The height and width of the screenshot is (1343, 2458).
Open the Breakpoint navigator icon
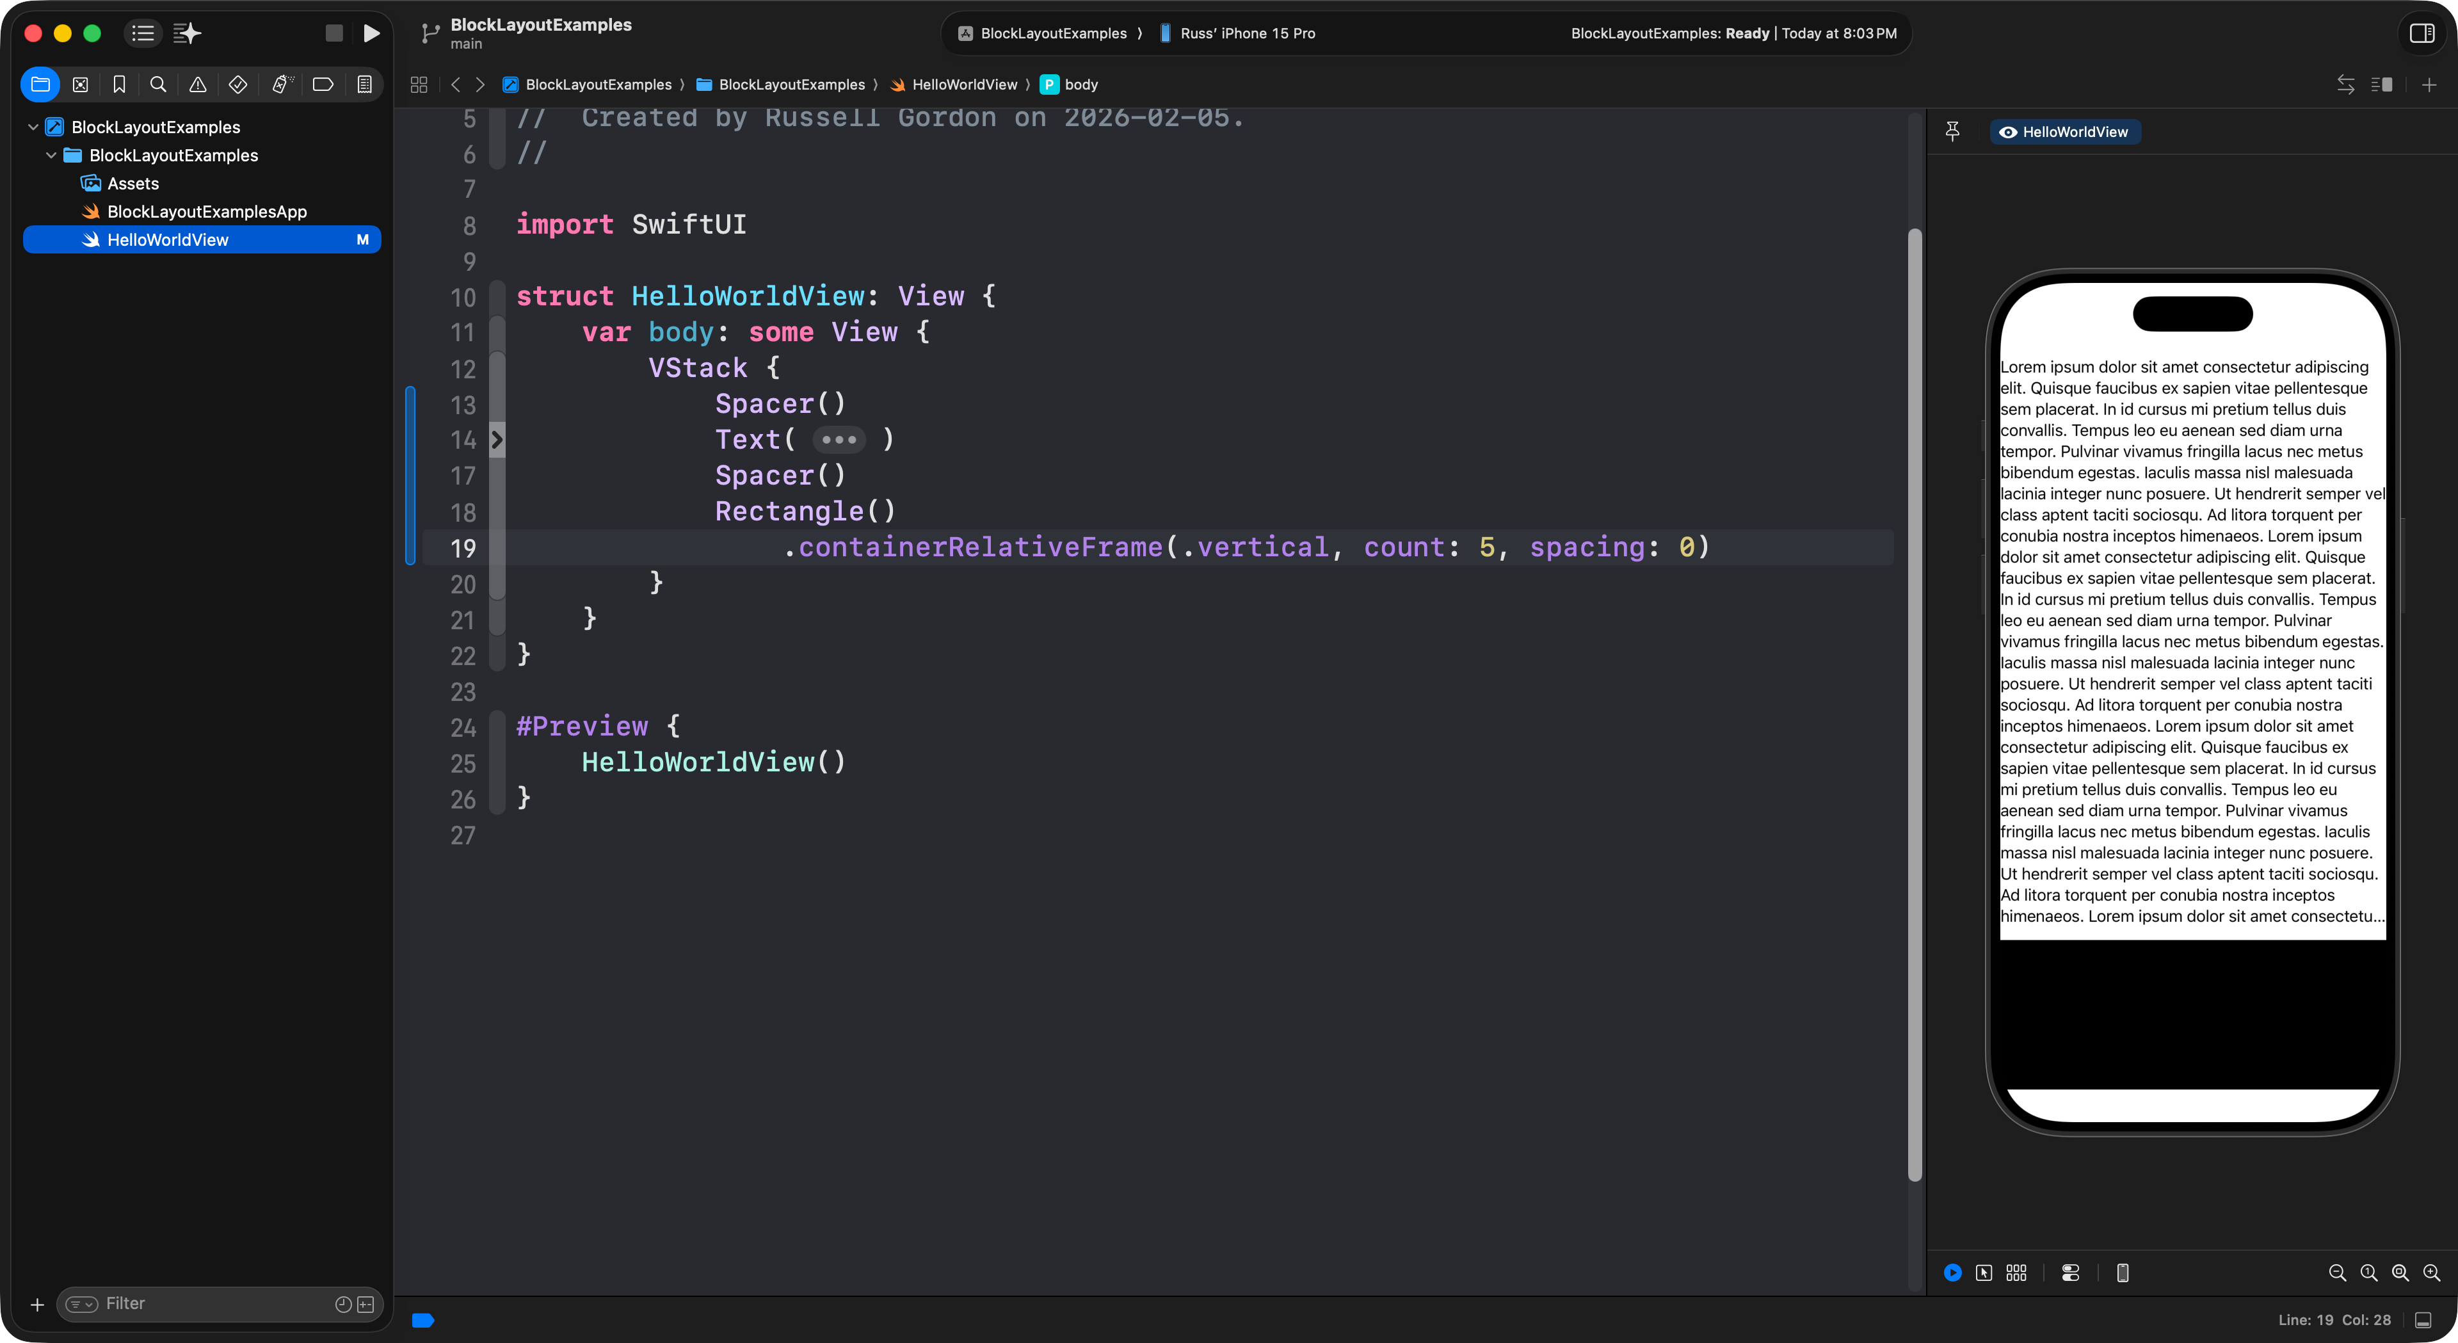tap(323, 85)
